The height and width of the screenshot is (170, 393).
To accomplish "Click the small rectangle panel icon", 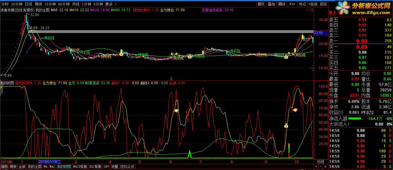I will click(311, 10).
